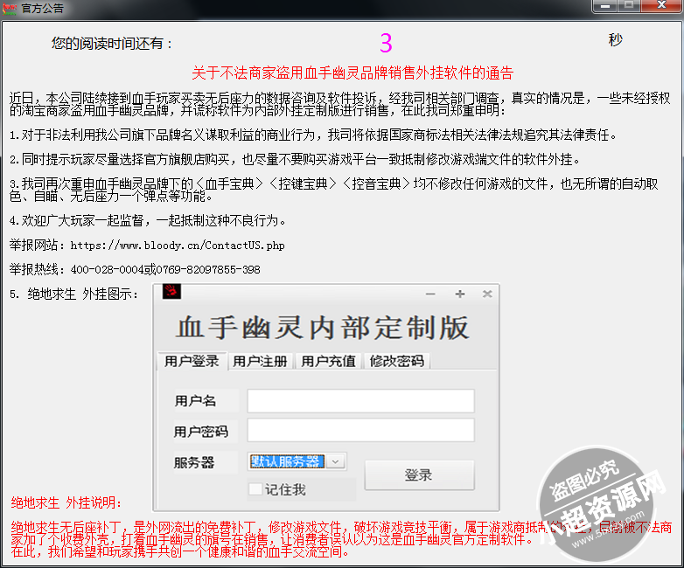Select the 默认服务器 combo box text

[x=287, y=461]
